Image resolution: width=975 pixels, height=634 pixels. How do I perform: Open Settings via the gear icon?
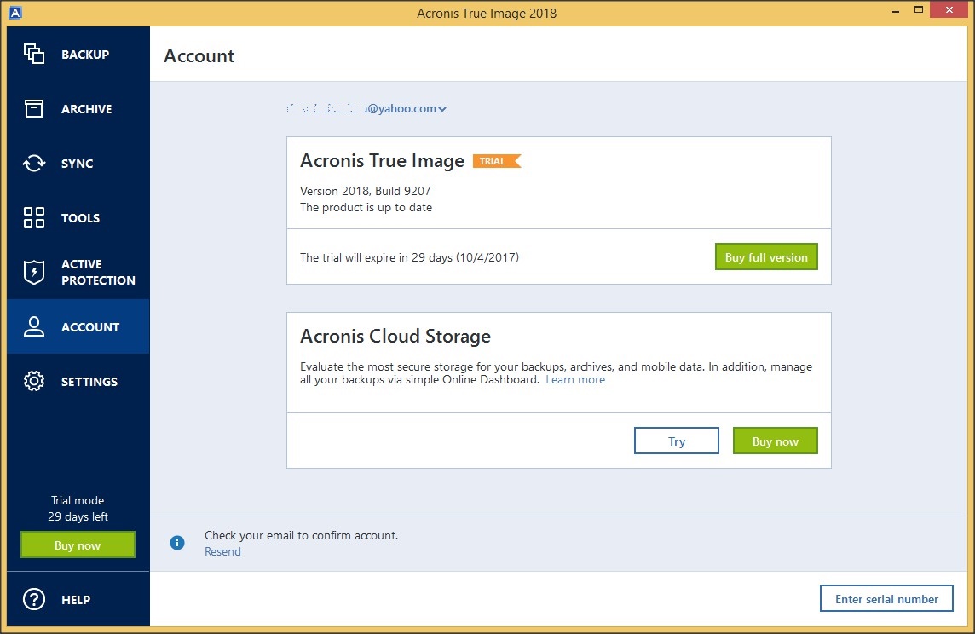coord(34,381)
